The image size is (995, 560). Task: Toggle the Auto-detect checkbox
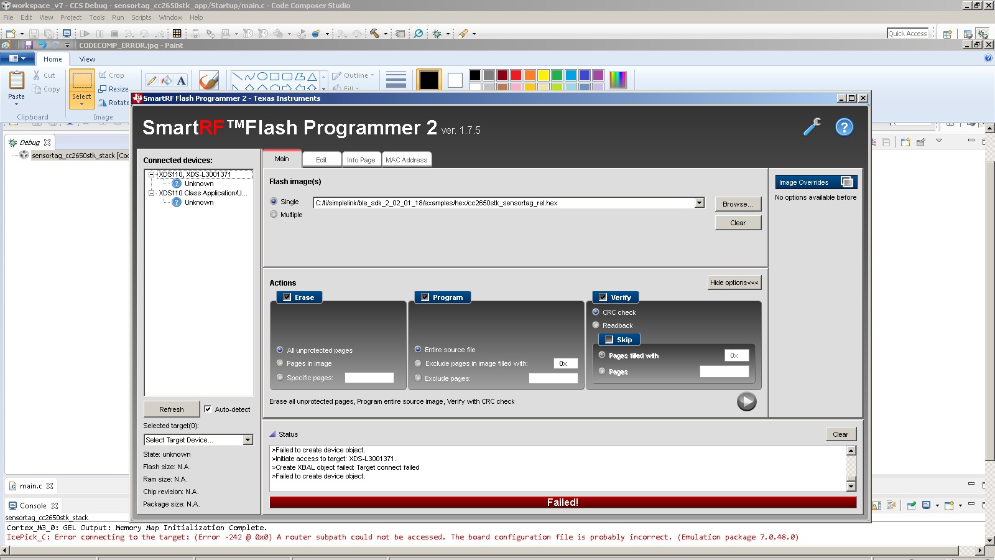point(208,409)
